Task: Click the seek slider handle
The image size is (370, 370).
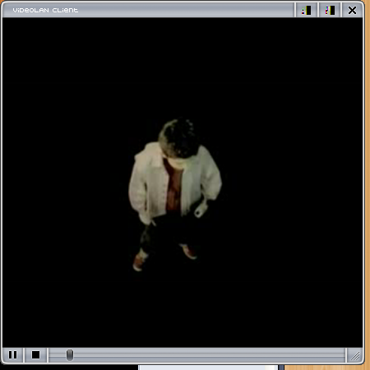Action: click(x=70, y=355)
